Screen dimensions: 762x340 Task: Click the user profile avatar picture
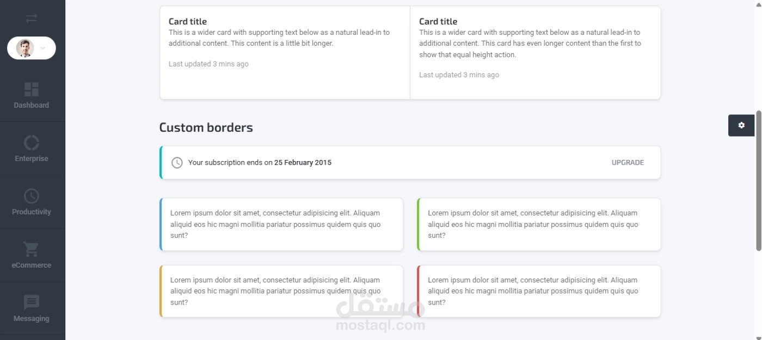click(x=25, y=48)
